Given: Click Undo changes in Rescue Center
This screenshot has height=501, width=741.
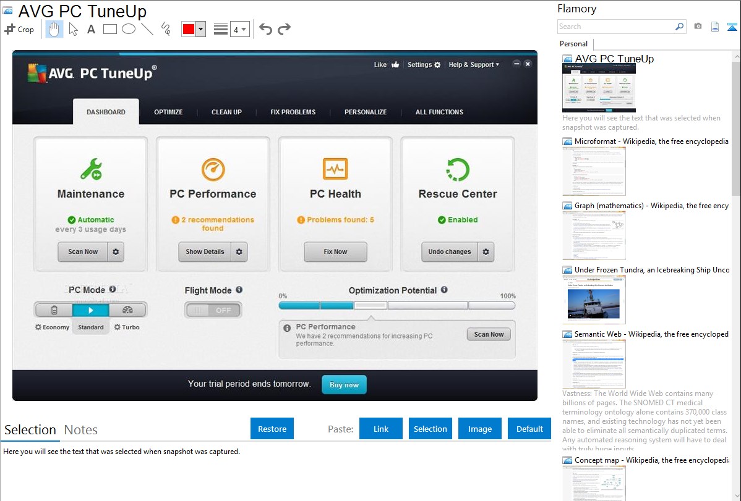Looking at the screenshot, I should point(450,251).
